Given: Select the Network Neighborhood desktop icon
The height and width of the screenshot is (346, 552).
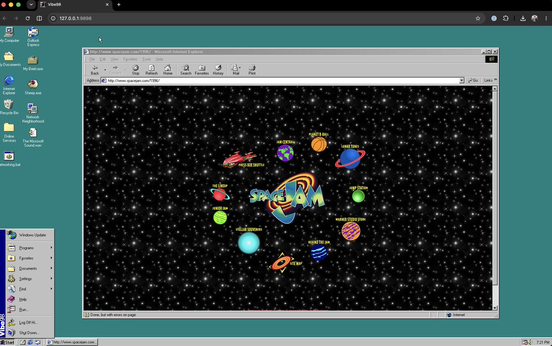Looking at the screenshot, I should click(x=33, y=113).
